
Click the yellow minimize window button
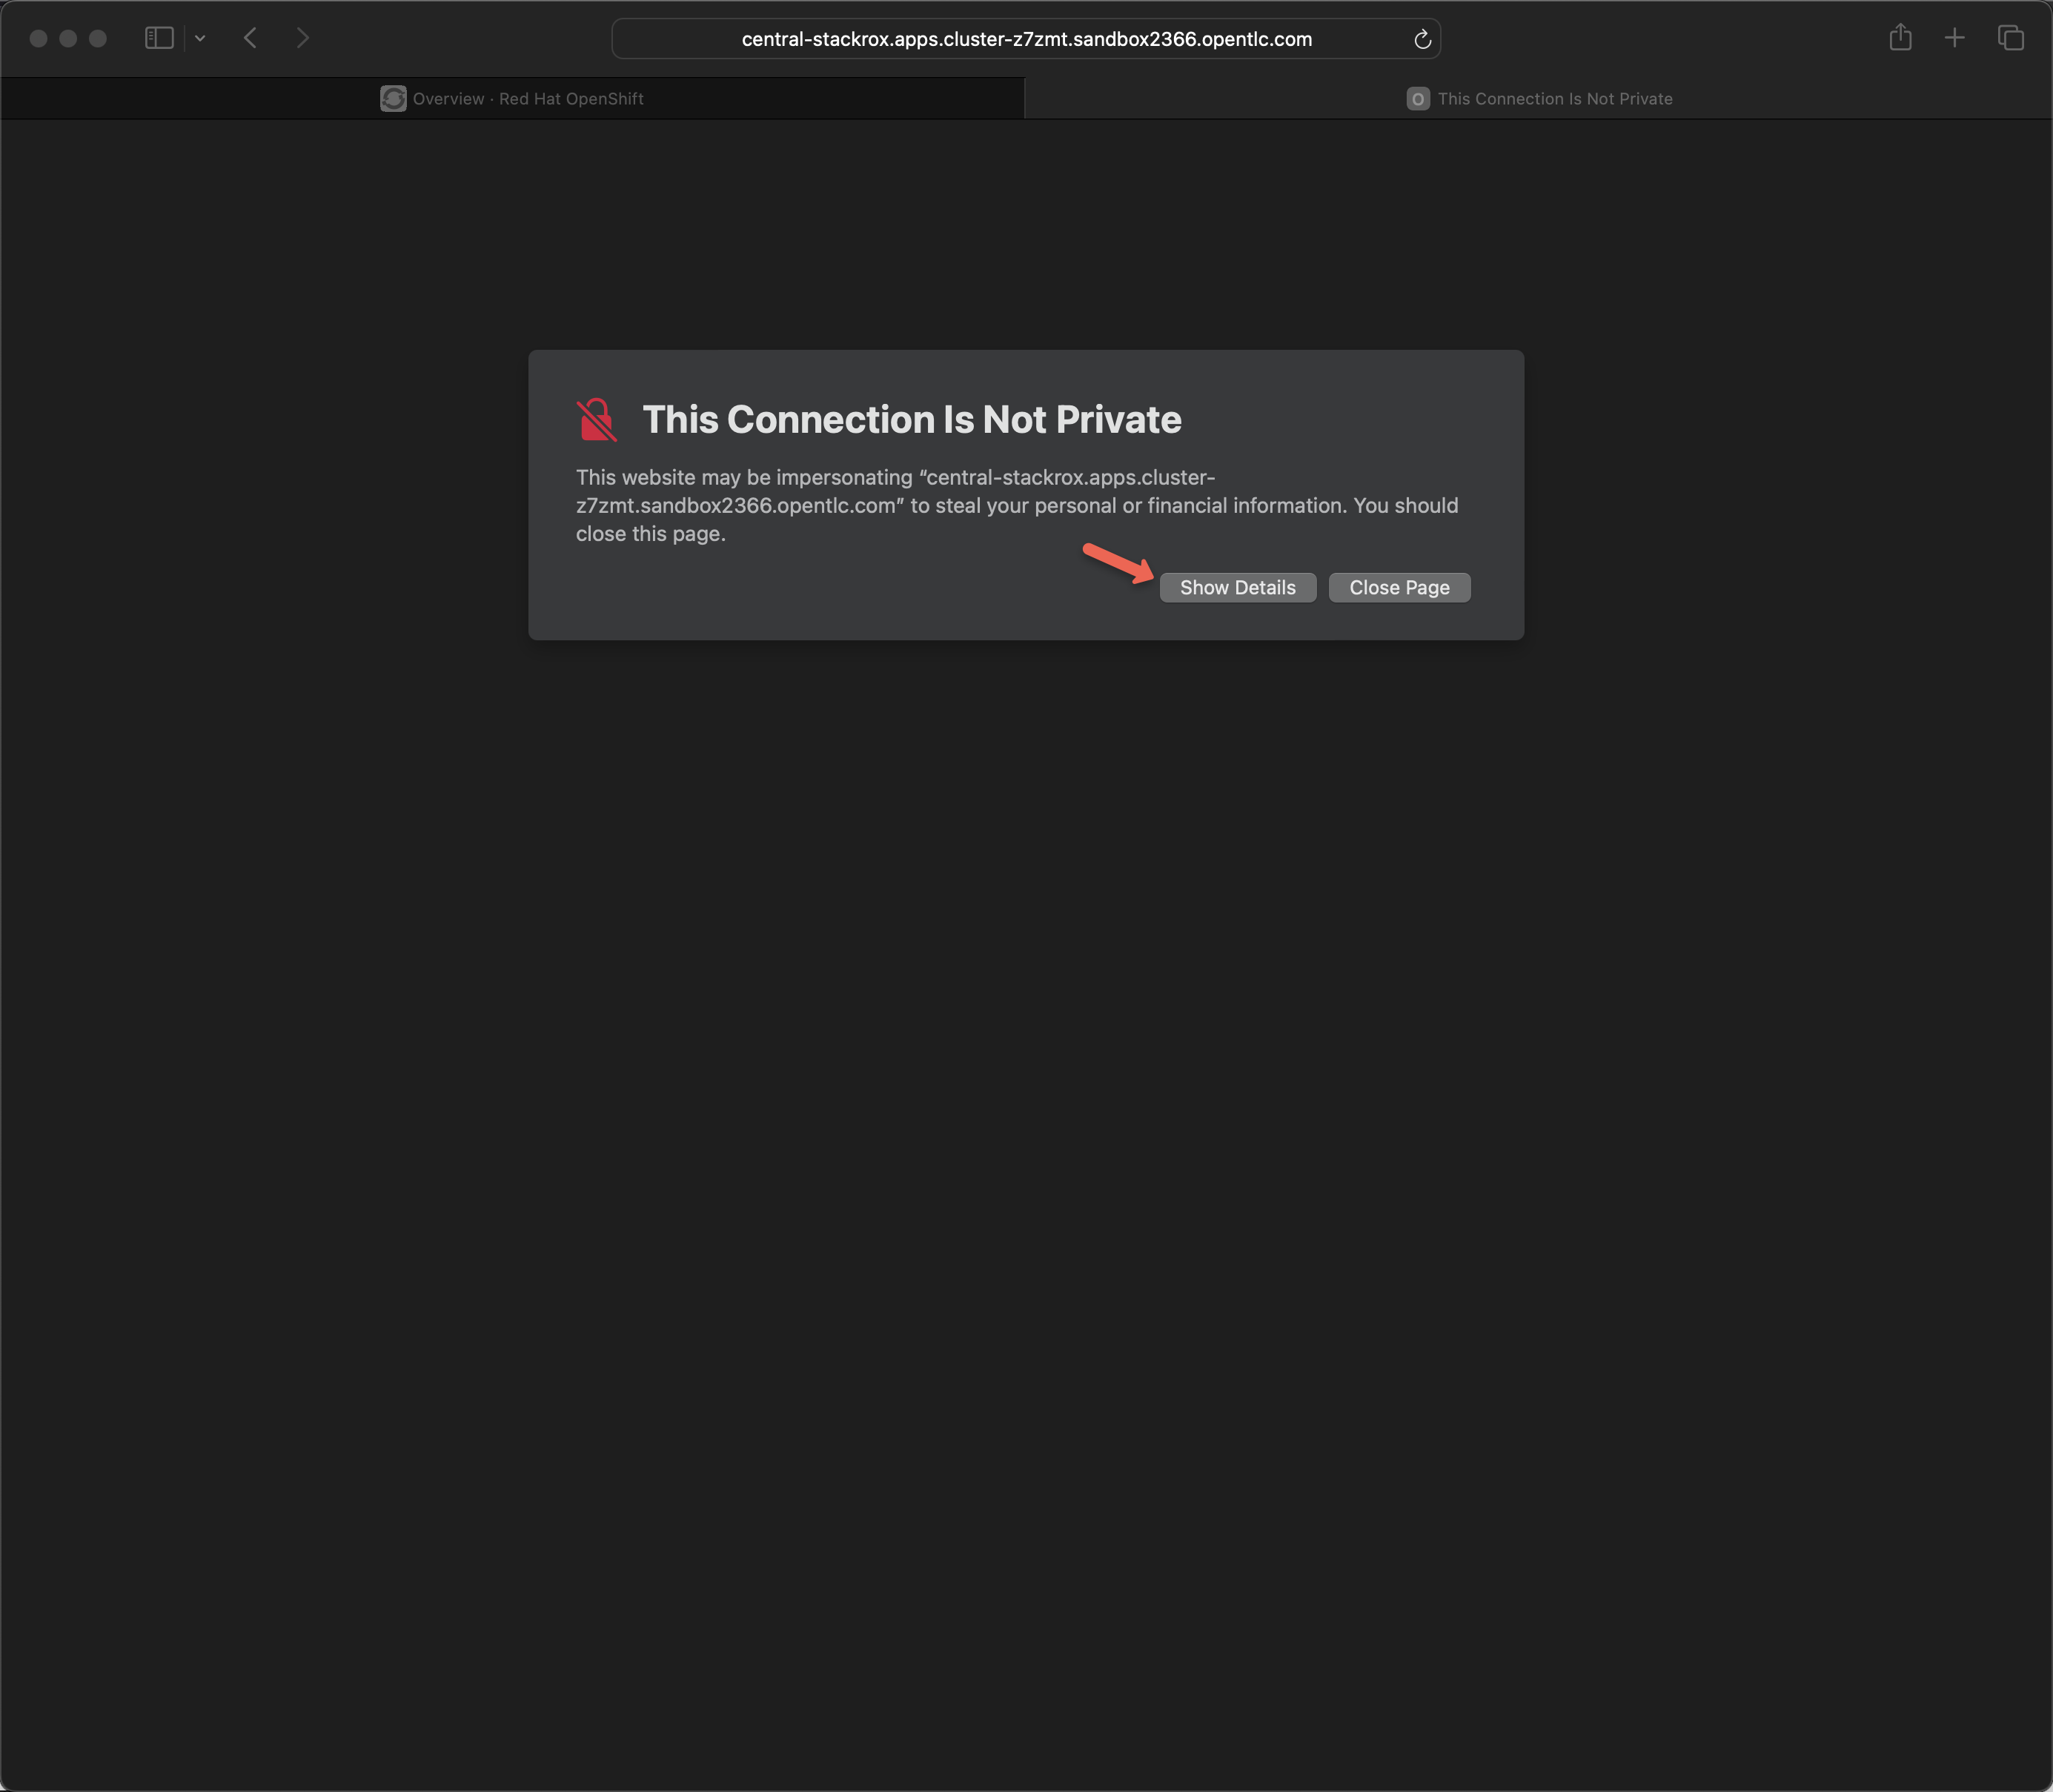(68, 38)
